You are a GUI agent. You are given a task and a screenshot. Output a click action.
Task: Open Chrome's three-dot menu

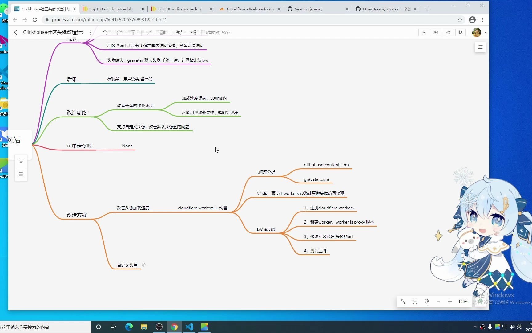pos(482,20)
